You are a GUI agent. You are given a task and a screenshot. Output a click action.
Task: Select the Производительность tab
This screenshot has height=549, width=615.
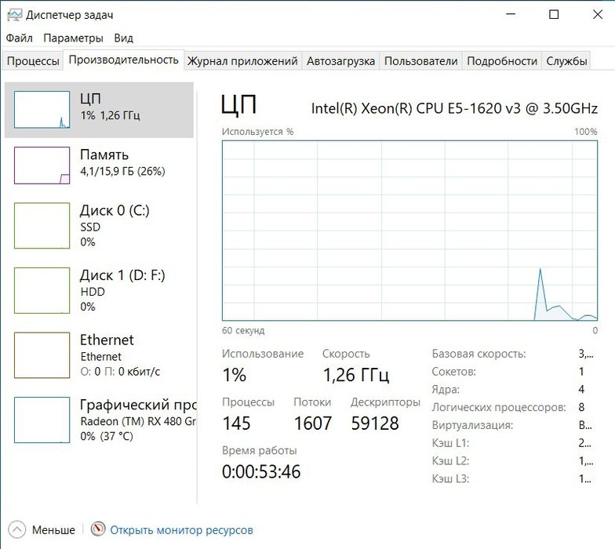click(124, 60)
